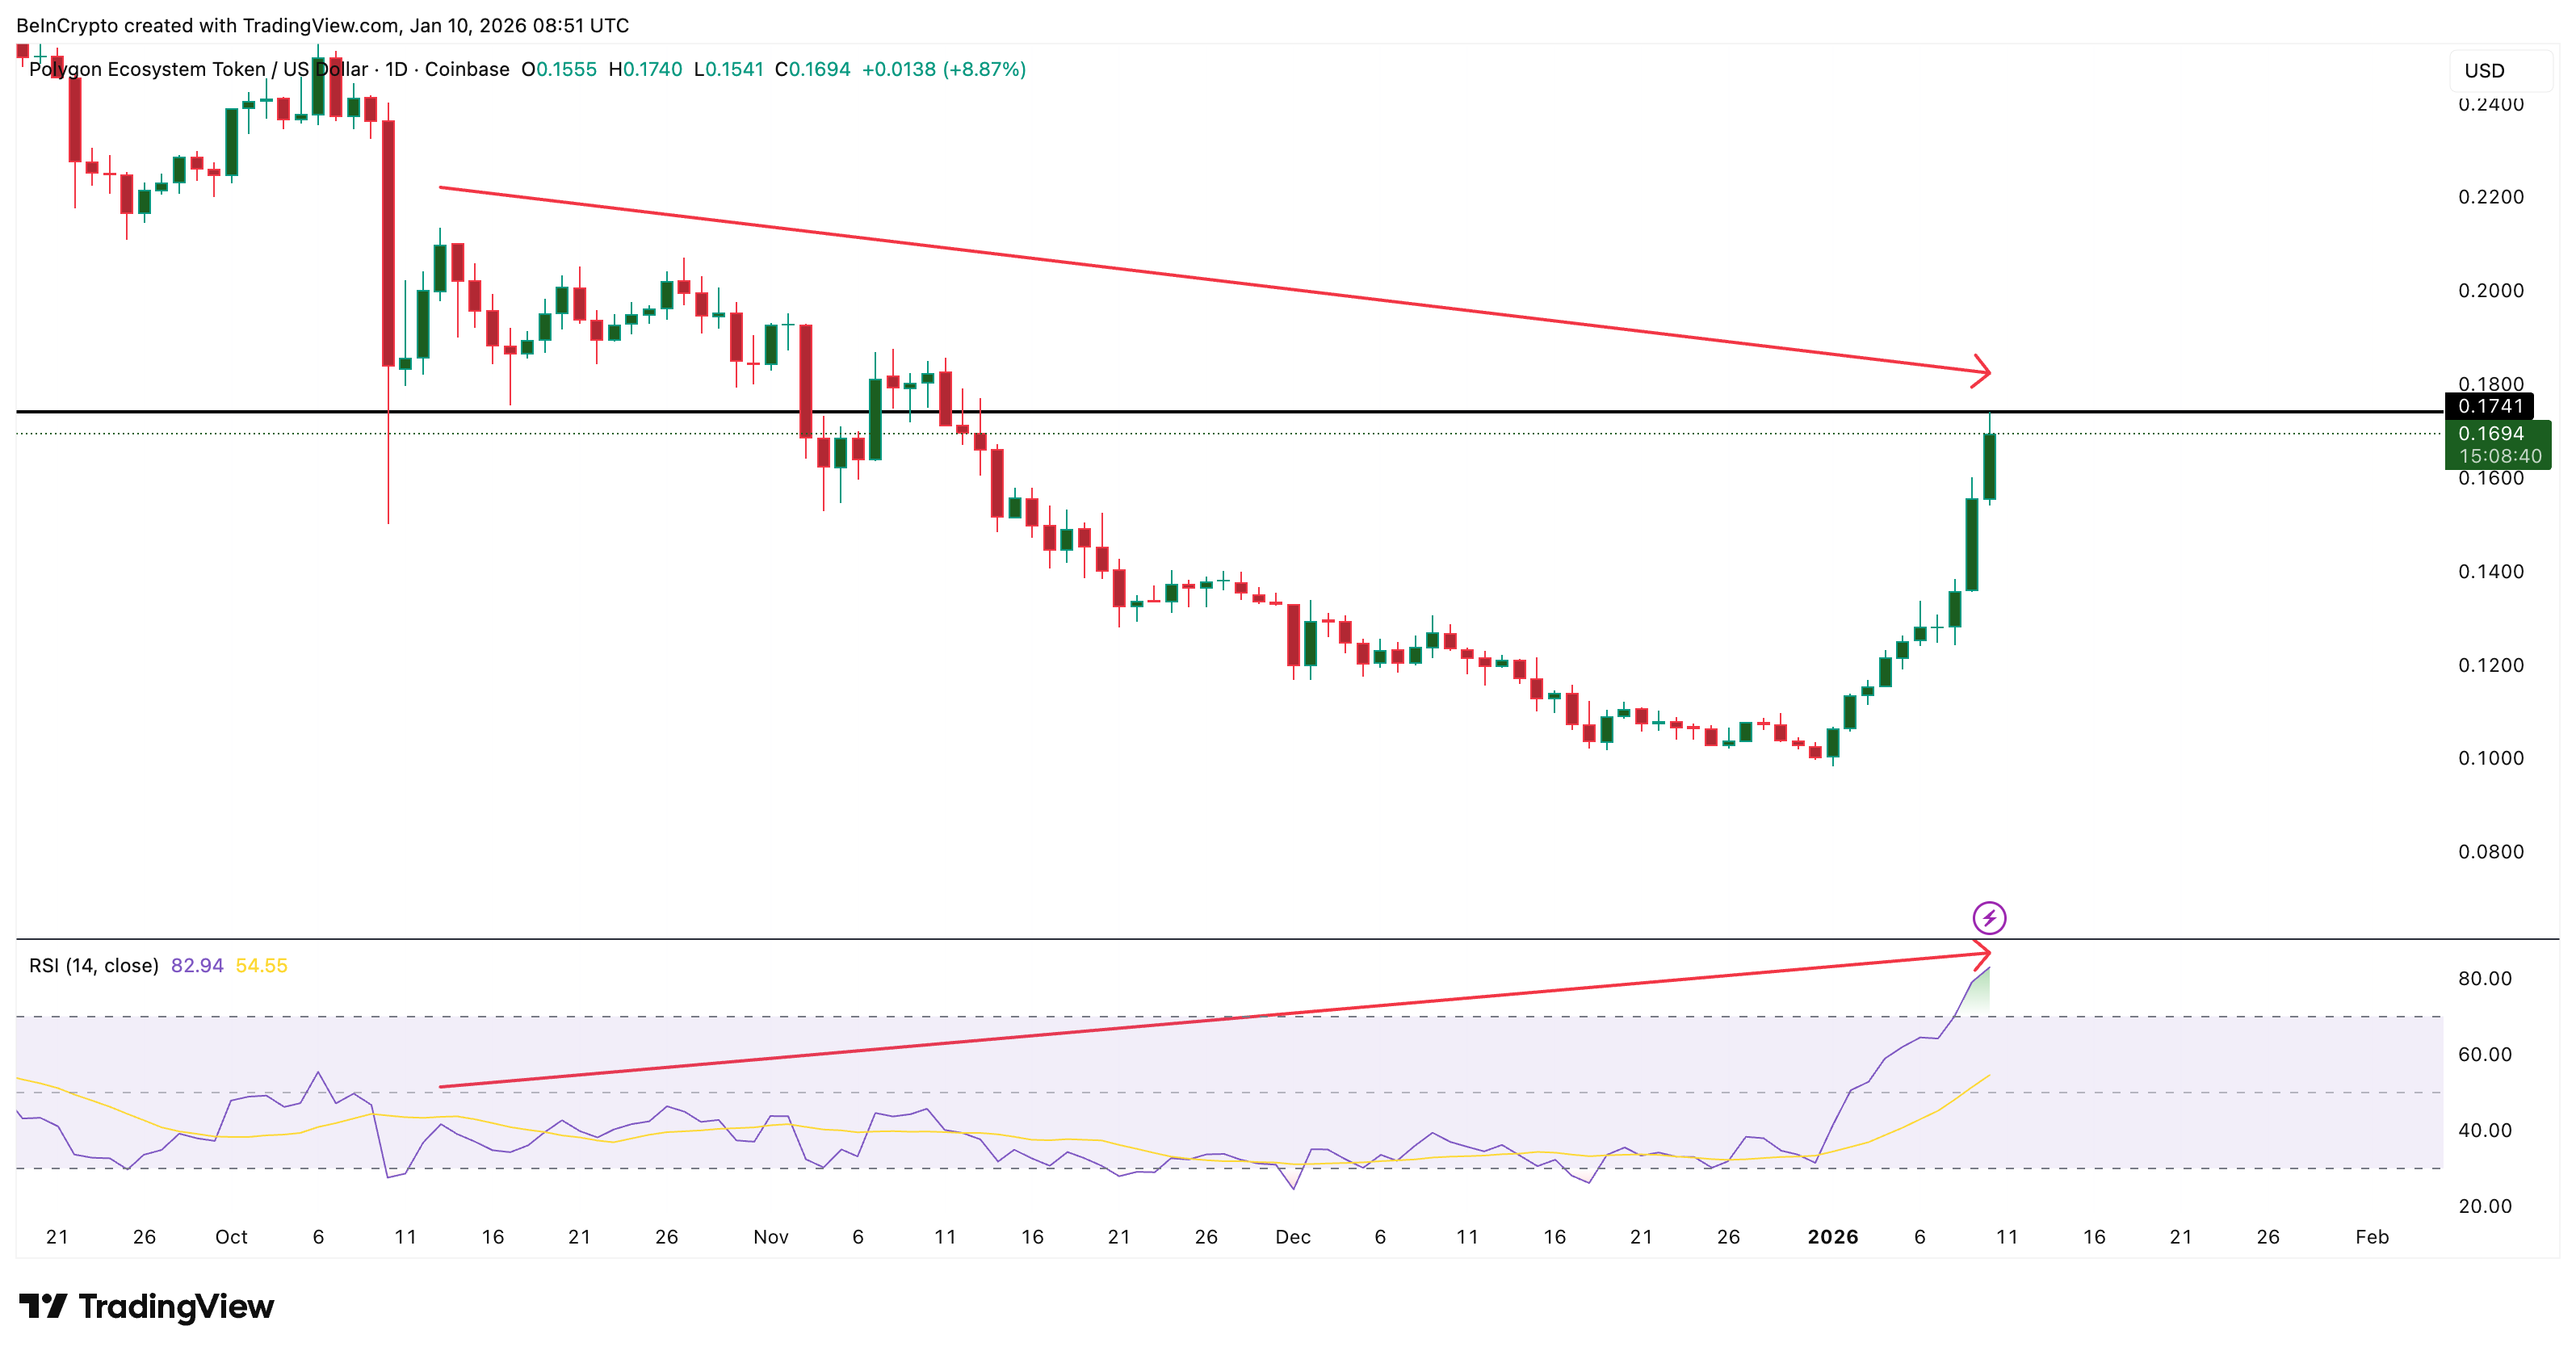Click the 2026 label on the date axis

coord(1833,1237)
